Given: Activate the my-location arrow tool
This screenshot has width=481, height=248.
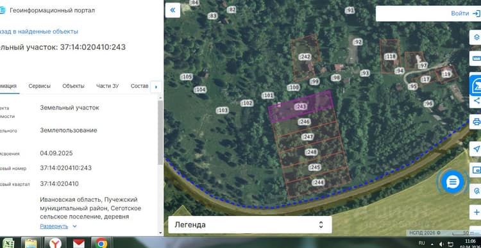Looking at the screenshot, I should tap(477, 149).
